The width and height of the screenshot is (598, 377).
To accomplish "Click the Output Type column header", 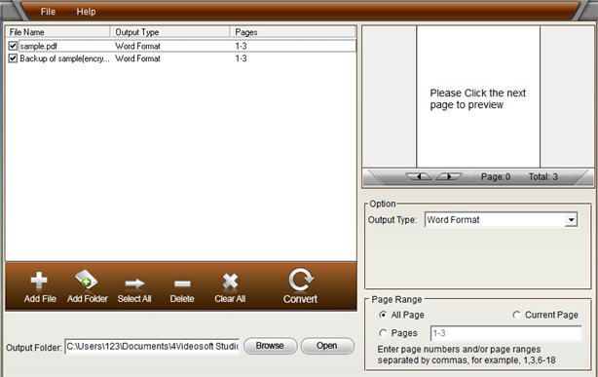I will (x=170, y=32).
